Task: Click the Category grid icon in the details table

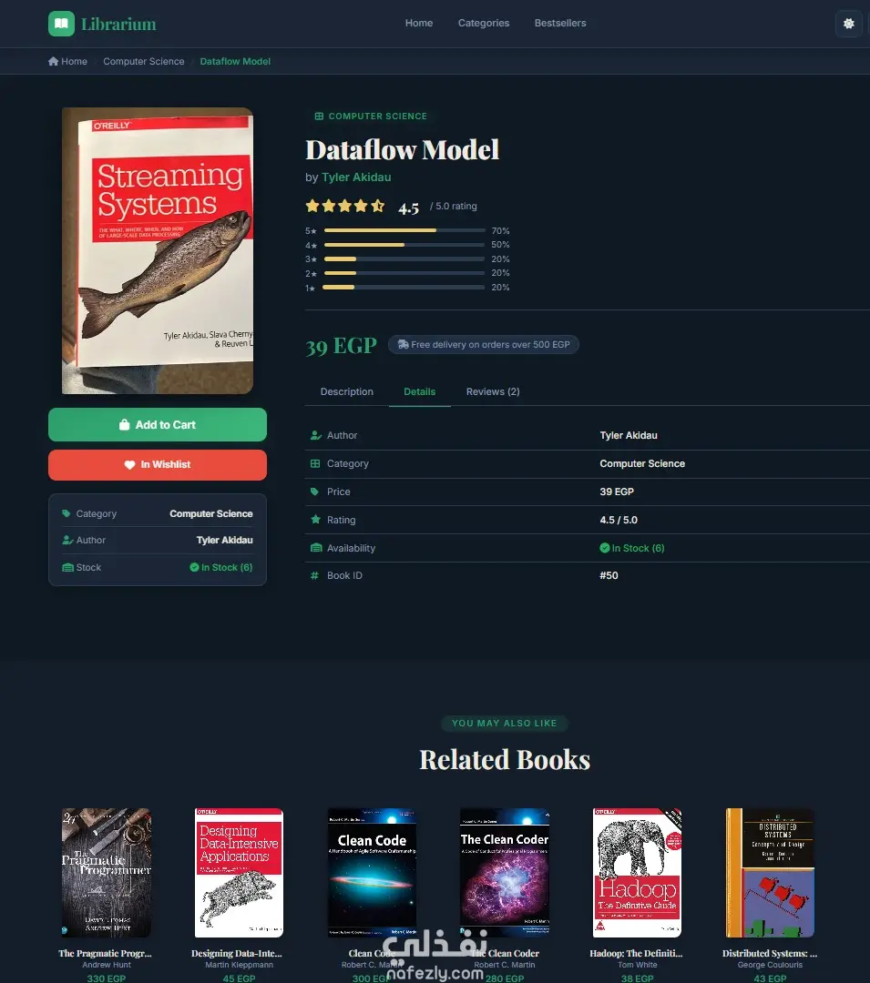Action: tap(315, 464)
